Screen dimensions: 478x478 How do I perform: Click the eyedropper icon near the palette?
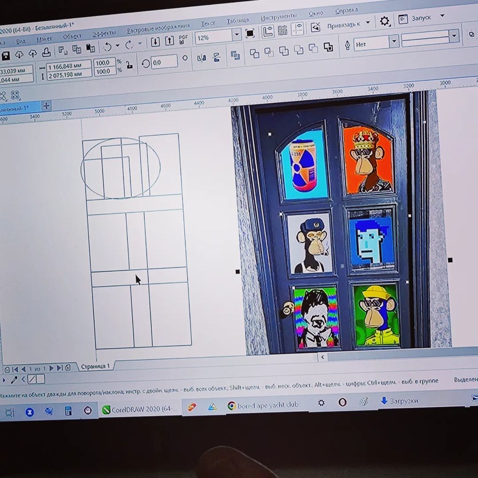[x=14, y=380]
